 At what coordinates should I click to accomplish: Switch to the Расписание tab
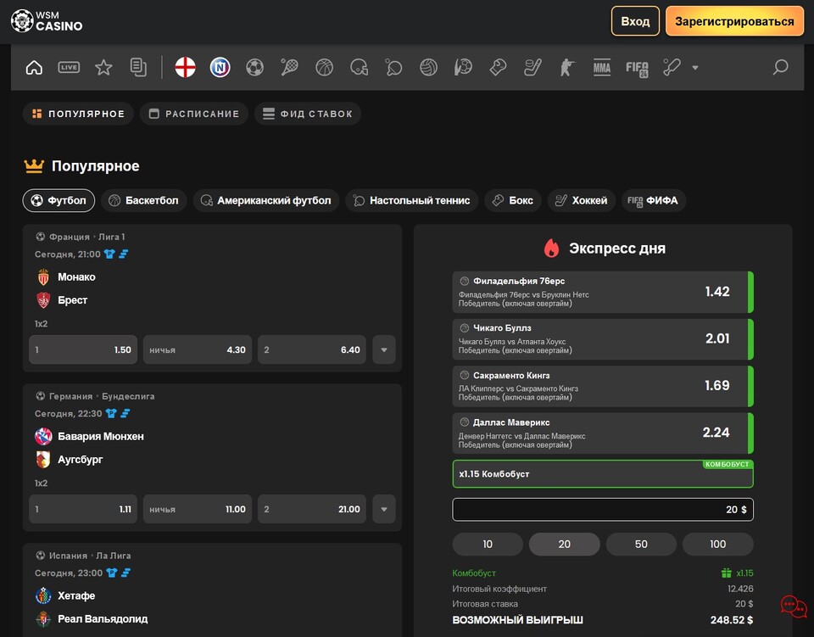(x=194, y=114)
